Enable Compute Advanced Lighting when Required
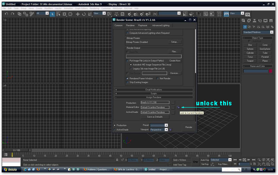278x175 pixels. coord(127,33)
